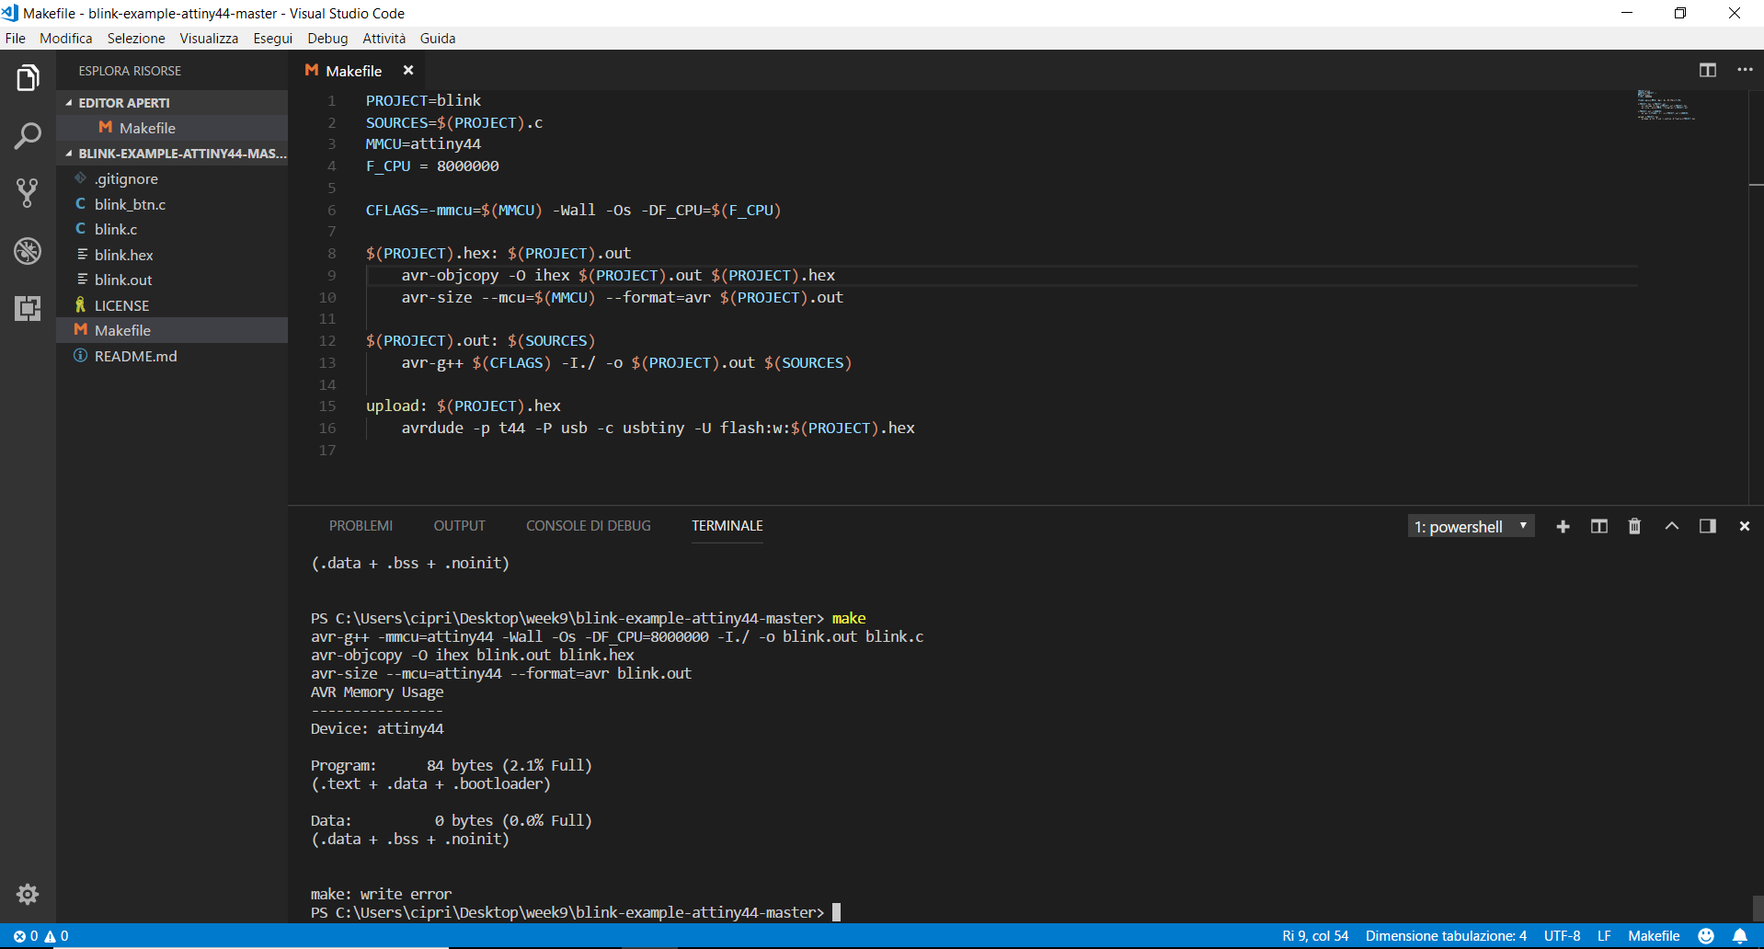The image size is (1764, 949).
Task: Open README.md in the explorer
Action: (172, 356)
